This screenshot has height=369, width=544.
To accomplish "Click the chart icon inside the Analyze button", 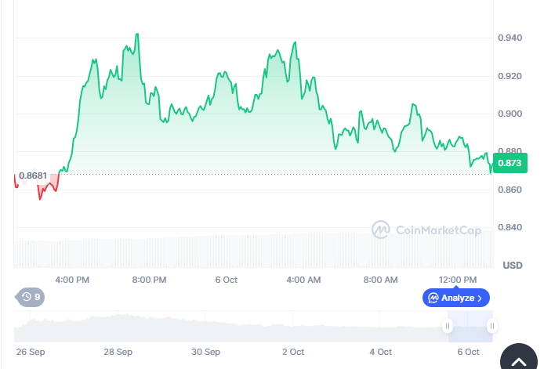I will click(433, 298).
